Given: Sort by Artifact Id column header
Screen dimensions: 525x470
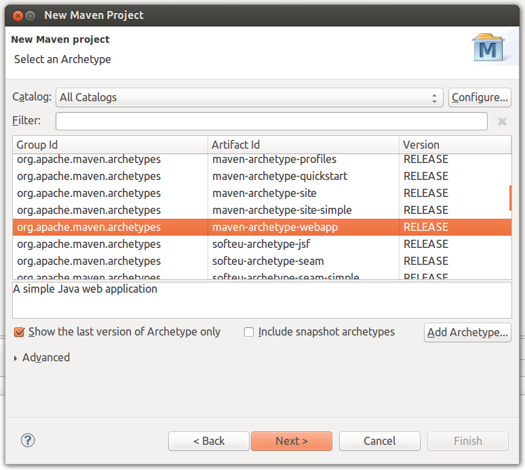Looking at the screenshot, I should point(303,145).
